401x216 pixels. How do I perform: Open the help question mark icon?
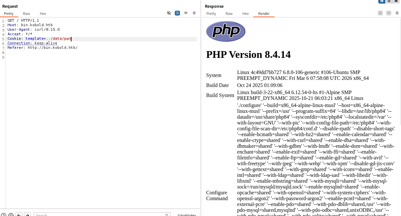[x=3, y=215]
